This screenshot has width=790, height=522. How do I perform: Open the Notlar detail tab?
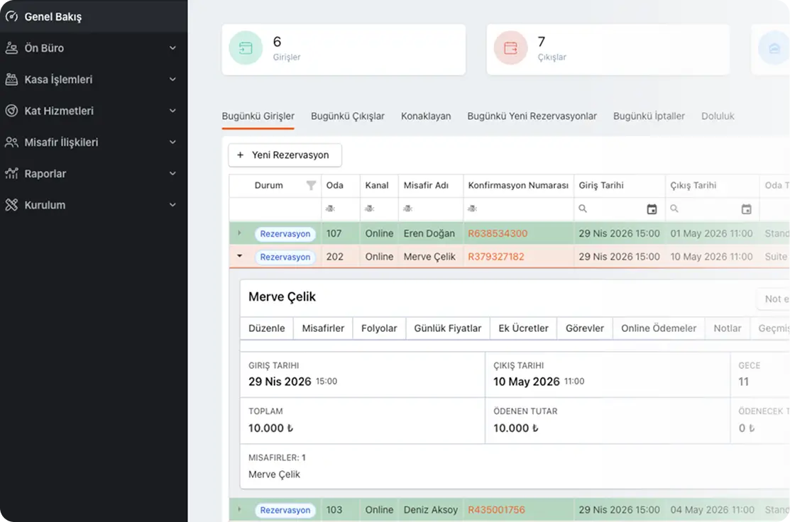click(728, 328)
